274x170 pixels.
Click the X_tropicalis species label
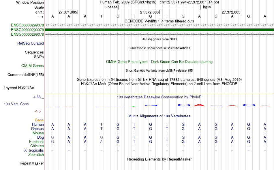pos(34,150)
